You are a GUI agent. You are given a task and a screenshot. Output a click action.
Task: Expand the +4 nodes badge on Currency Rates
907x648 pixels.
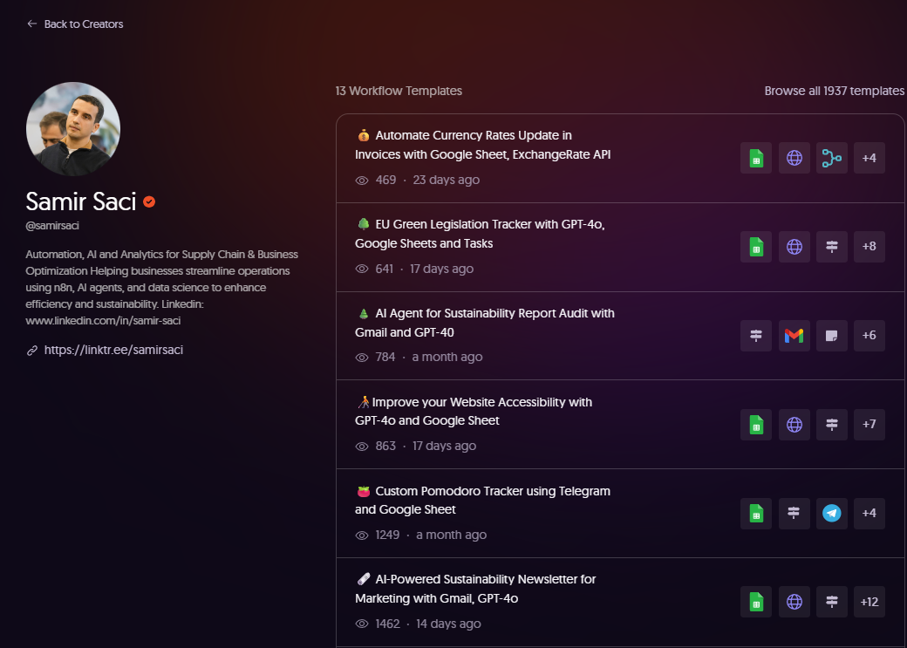(x=869, y=158)
